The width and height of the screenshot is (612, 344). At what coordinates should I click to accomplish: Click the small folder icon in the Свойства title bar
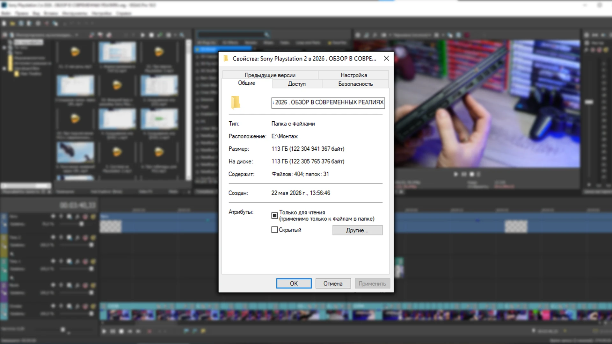[x=226, y=58]
